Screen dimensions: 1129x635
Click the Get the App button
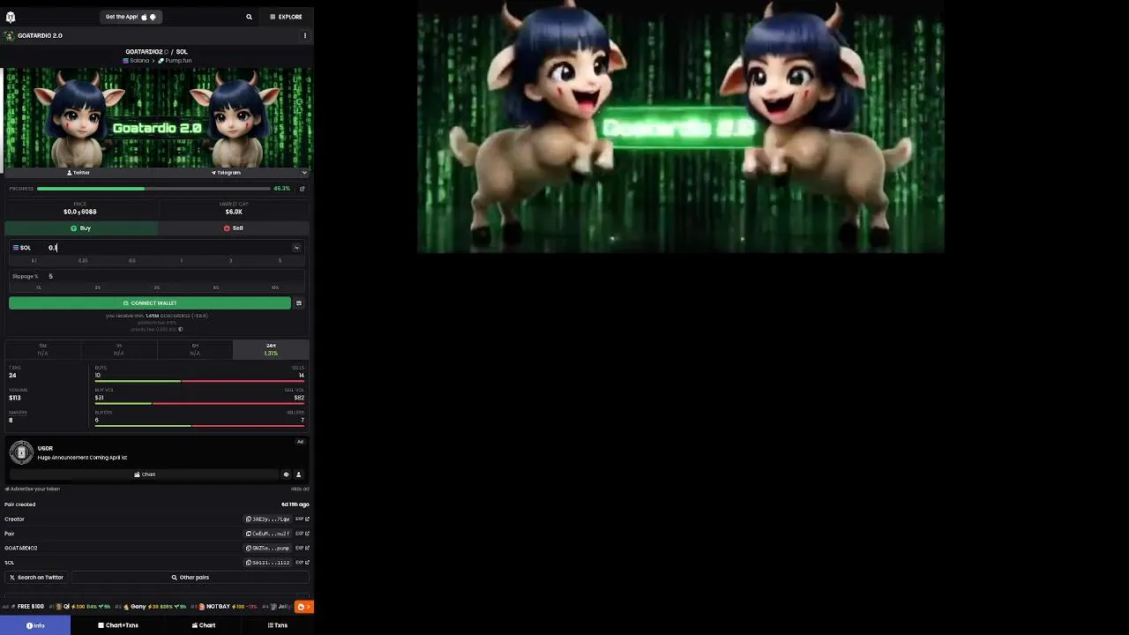pyautogui.click(x=131, y=17)
